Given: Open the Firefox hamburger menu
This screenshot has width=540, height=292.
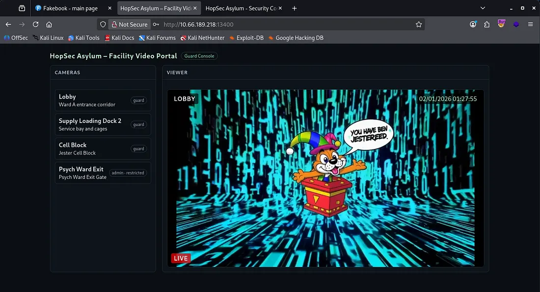Looking at the screenshot, I should click(530, 24).
